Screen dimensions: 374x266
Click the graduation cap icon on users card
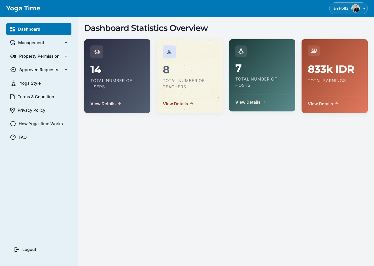(x=97, y=52)
